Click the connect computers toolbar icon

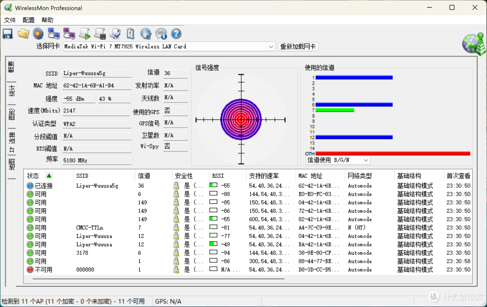point(53,33)
